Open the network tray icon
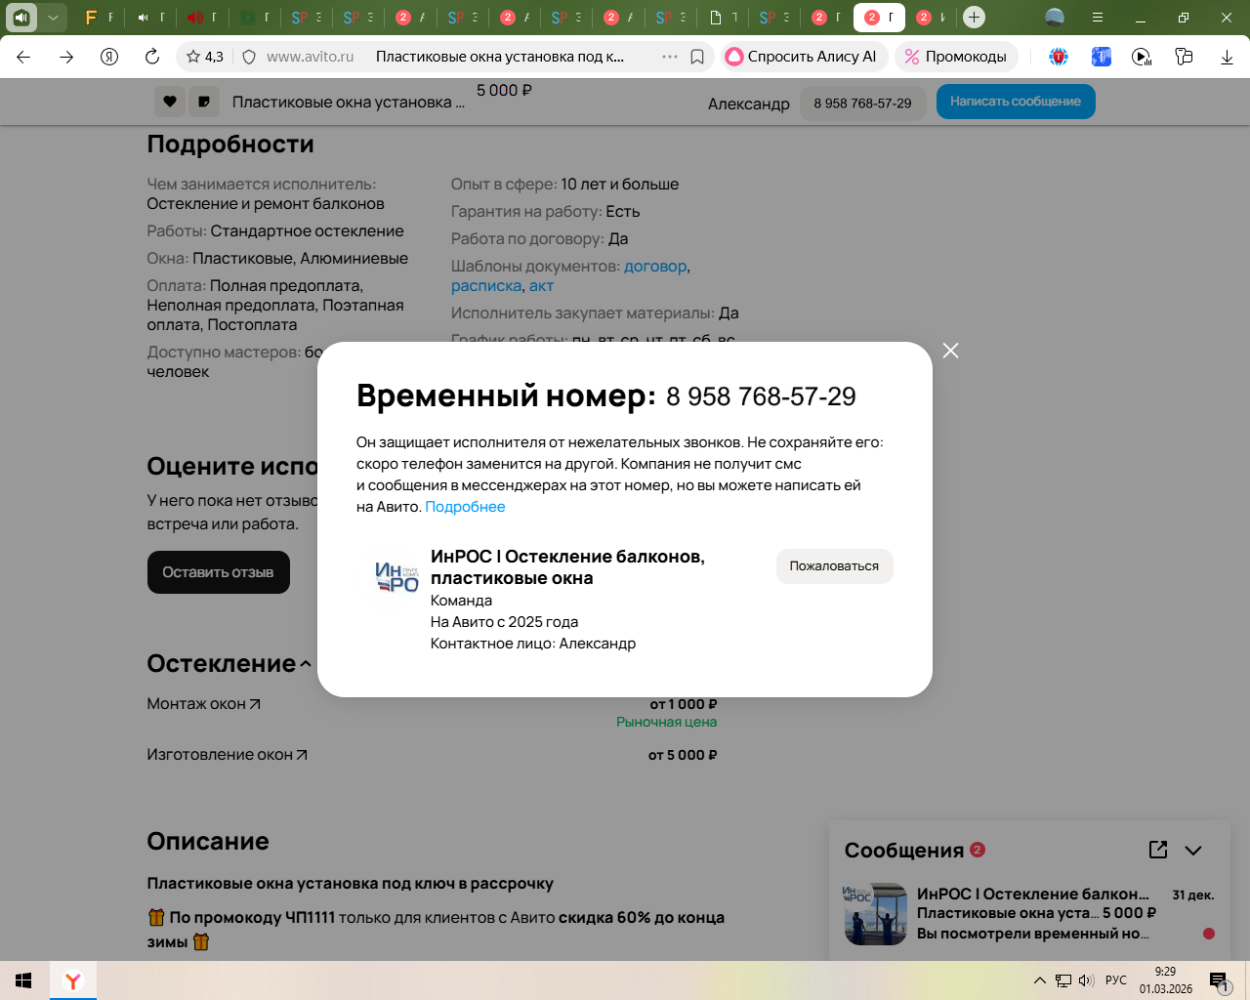This screenshot has width=1250, height=1000. pyautogui.click(x=1063, y=980)
